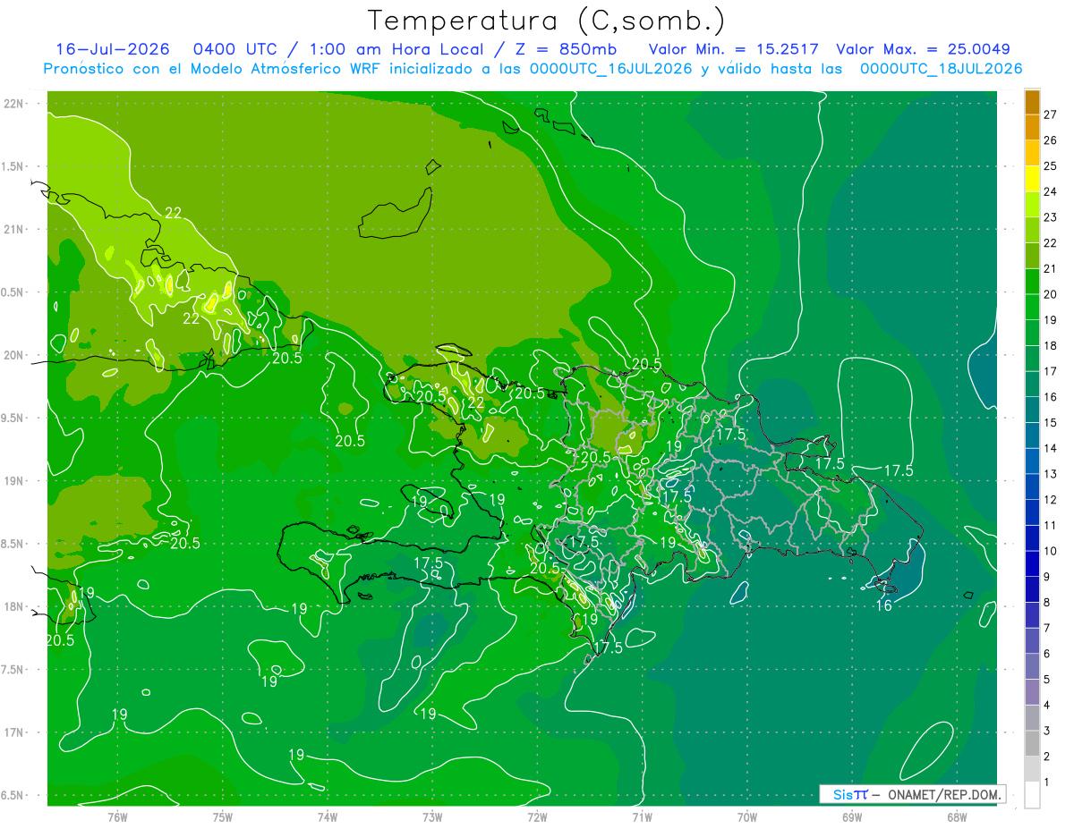1074x829 pixels.
Task: Click colorbar label "13"
Action: pos(1050,474)
